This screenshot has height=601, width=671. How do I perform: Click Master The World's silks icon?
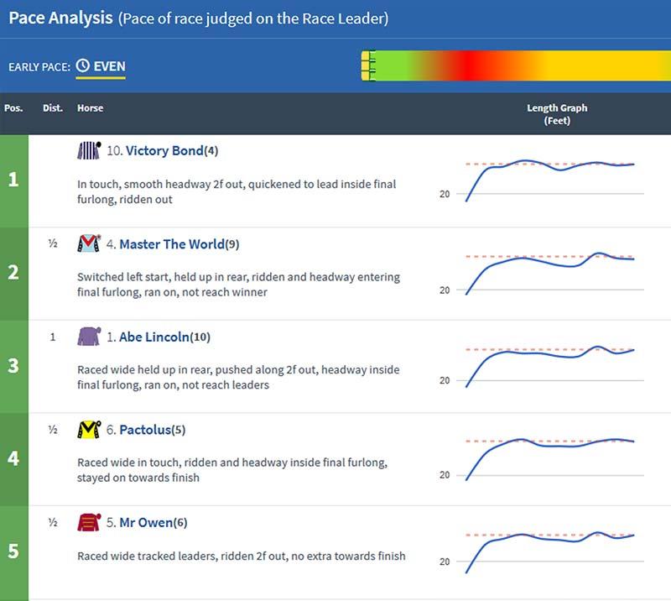coord(89,244)
